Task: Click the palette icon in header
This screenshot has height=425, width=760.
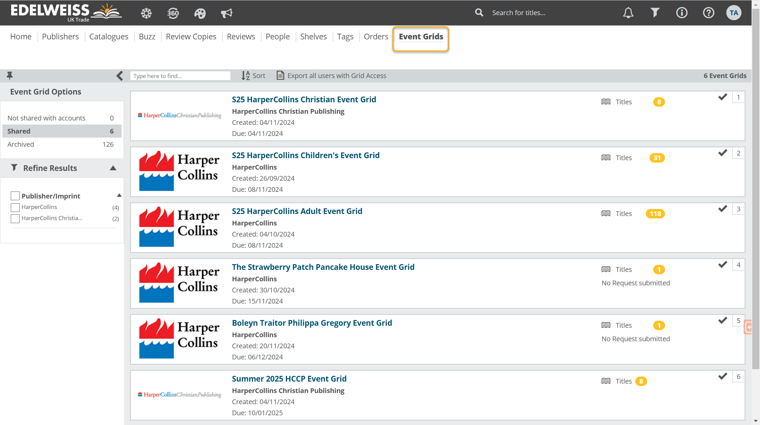Action: pyautogui.click(x=200, y=13)
